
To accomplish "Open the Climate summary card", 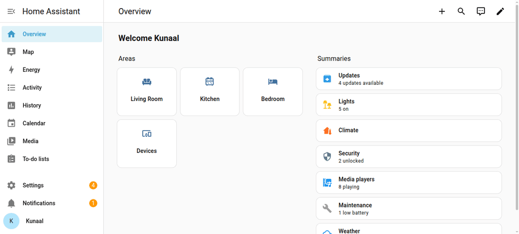I will click(409, 131).
